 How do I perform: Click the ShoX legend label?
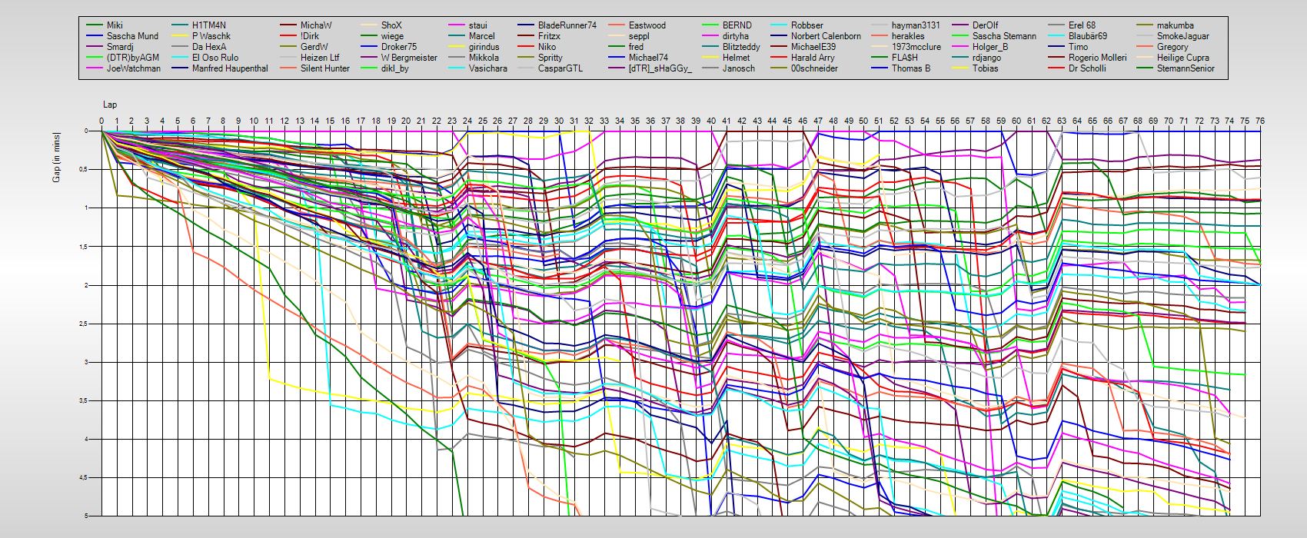coord(391,25)
